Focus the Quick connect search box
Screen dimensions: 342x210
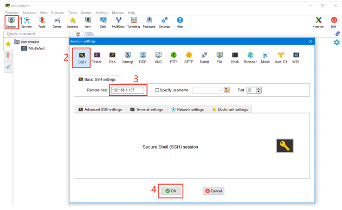click(x=36, y=34)
